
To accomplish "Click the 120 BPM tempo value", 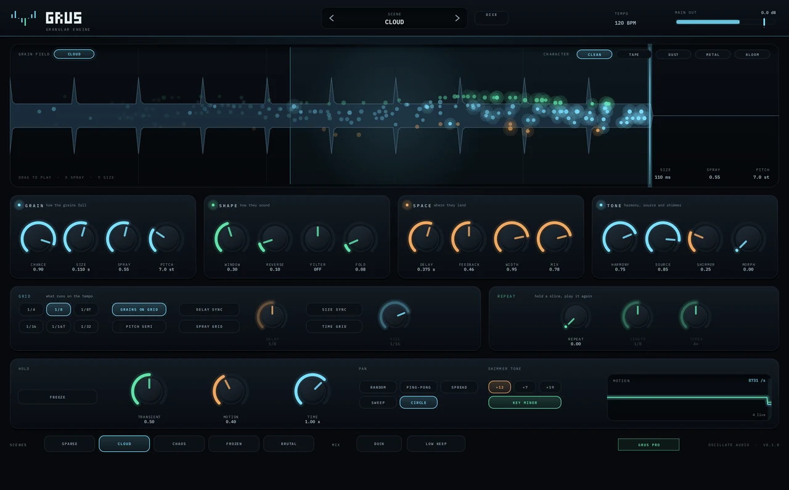I will click(625, 23).
